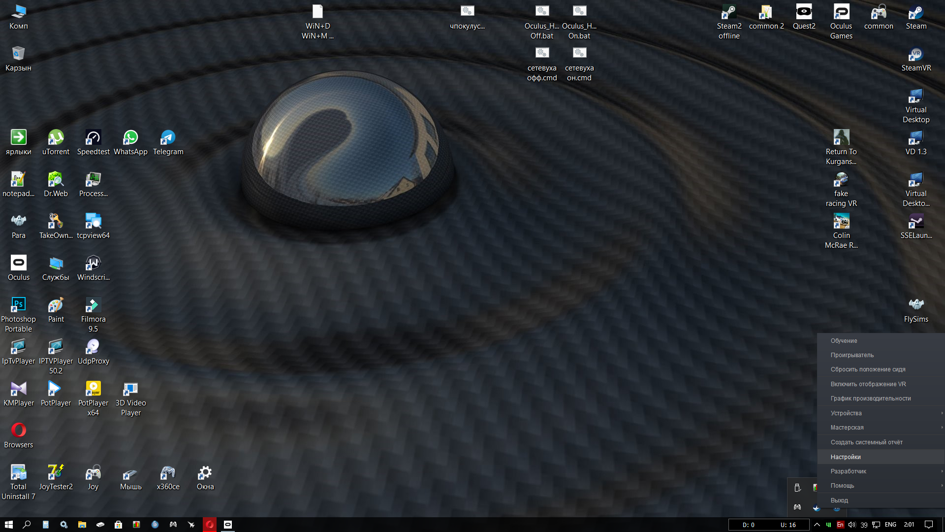Collapse hidden tray icons with chevron
Image resolution: width=945 pixels, height=532 pixels.
click(817, 525)
